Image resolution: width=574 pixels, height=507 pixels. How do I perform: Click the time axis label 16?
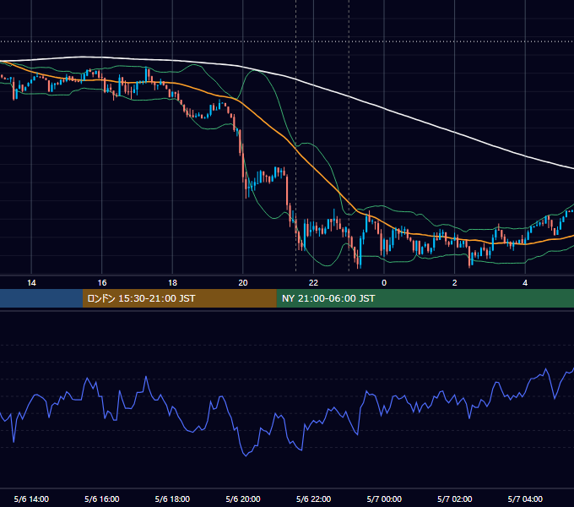(x=102, y=283)
